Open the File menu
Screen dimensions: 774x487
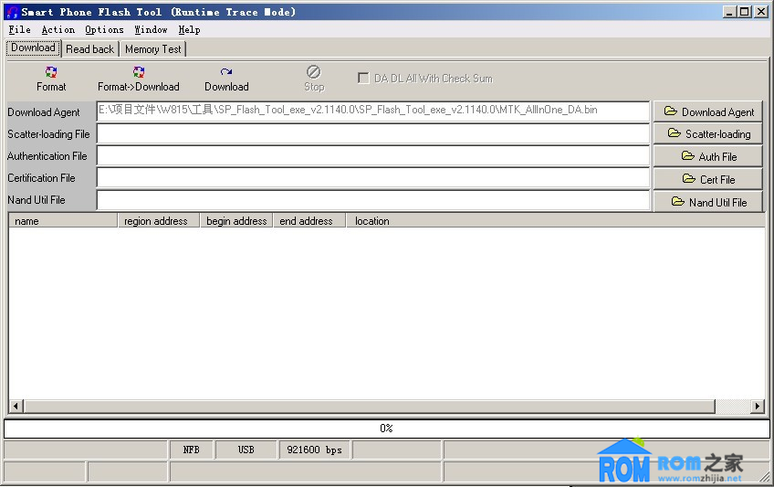coord(20,29)
